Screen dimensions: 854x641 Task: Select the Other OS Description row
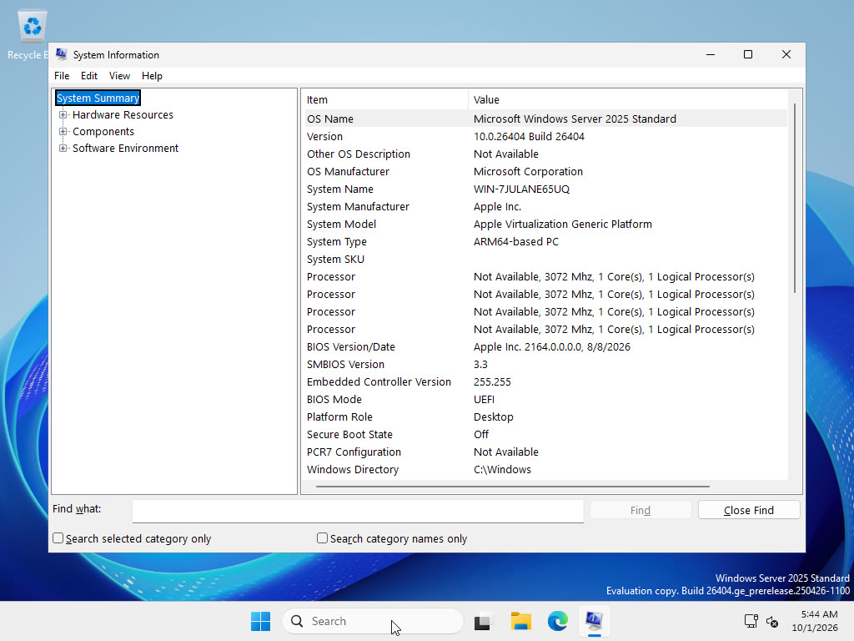[x=545, y=154]
